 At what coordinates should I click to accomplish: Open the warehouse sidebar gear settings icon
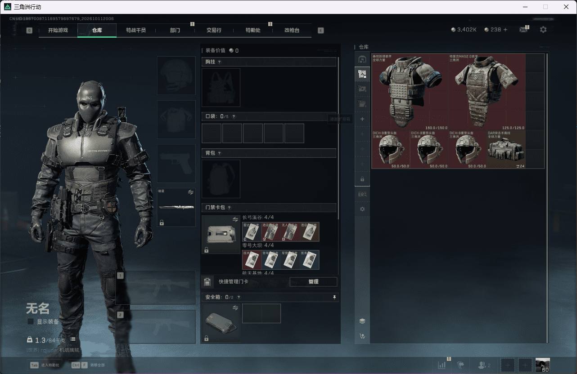tap(362, 209)
